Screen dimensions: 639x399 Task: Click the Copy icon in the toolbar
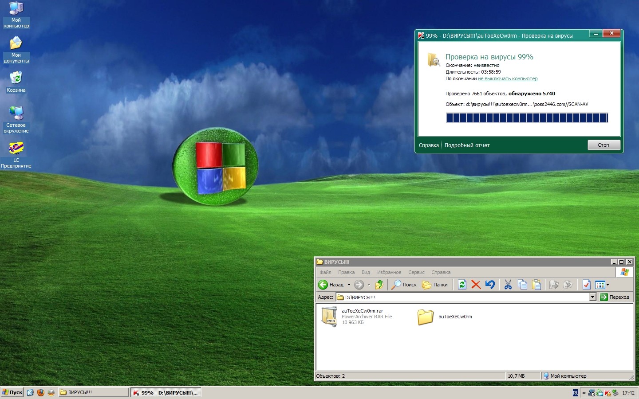[x=522, y=285]
